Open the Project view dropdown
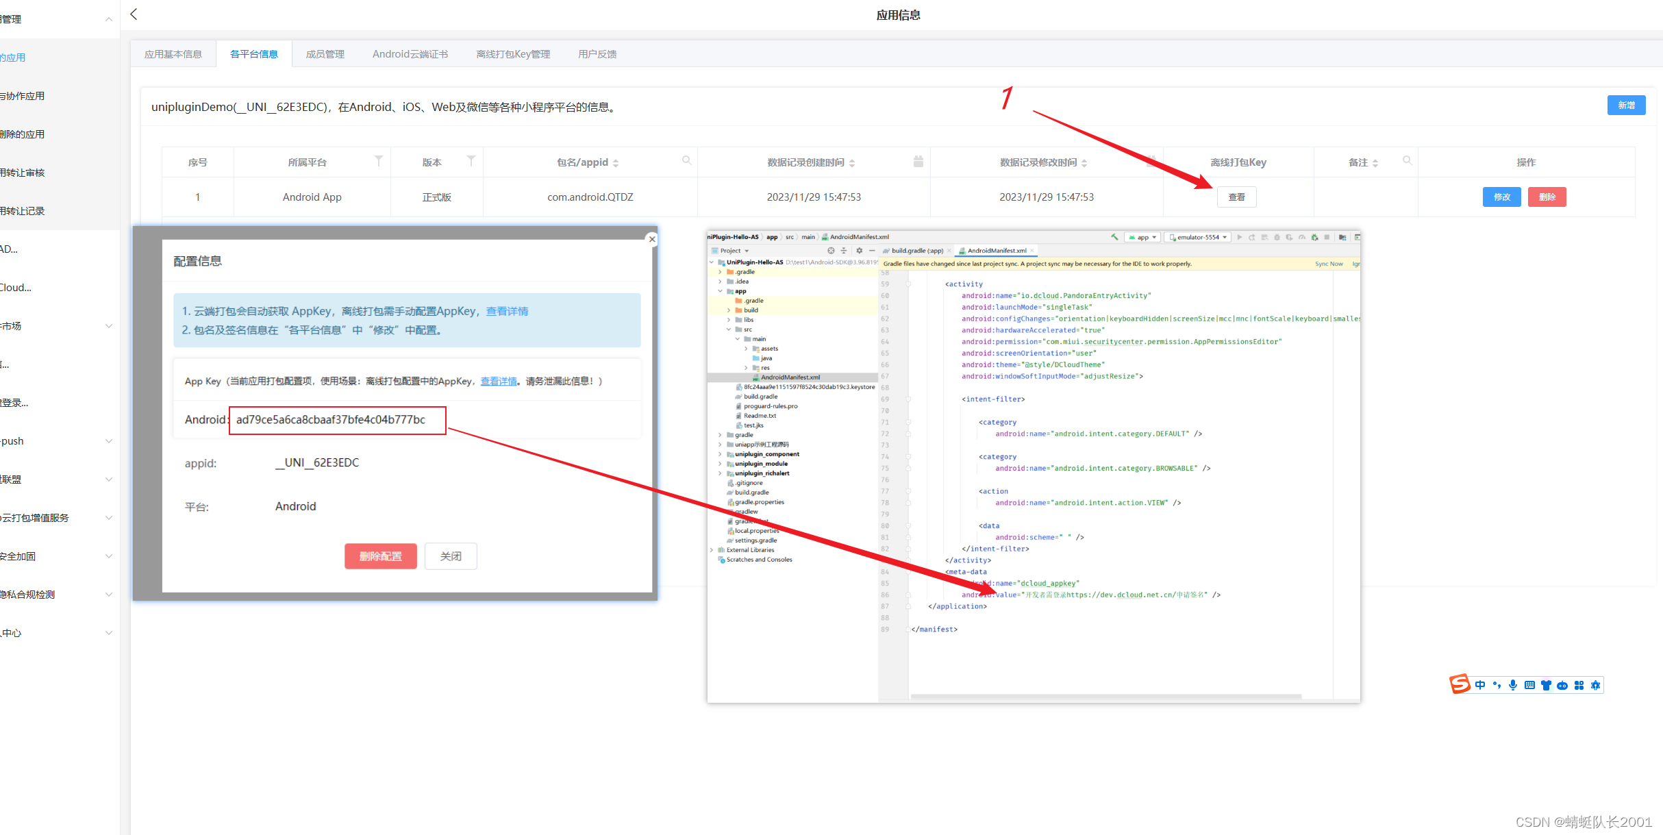 pos(731,251)
